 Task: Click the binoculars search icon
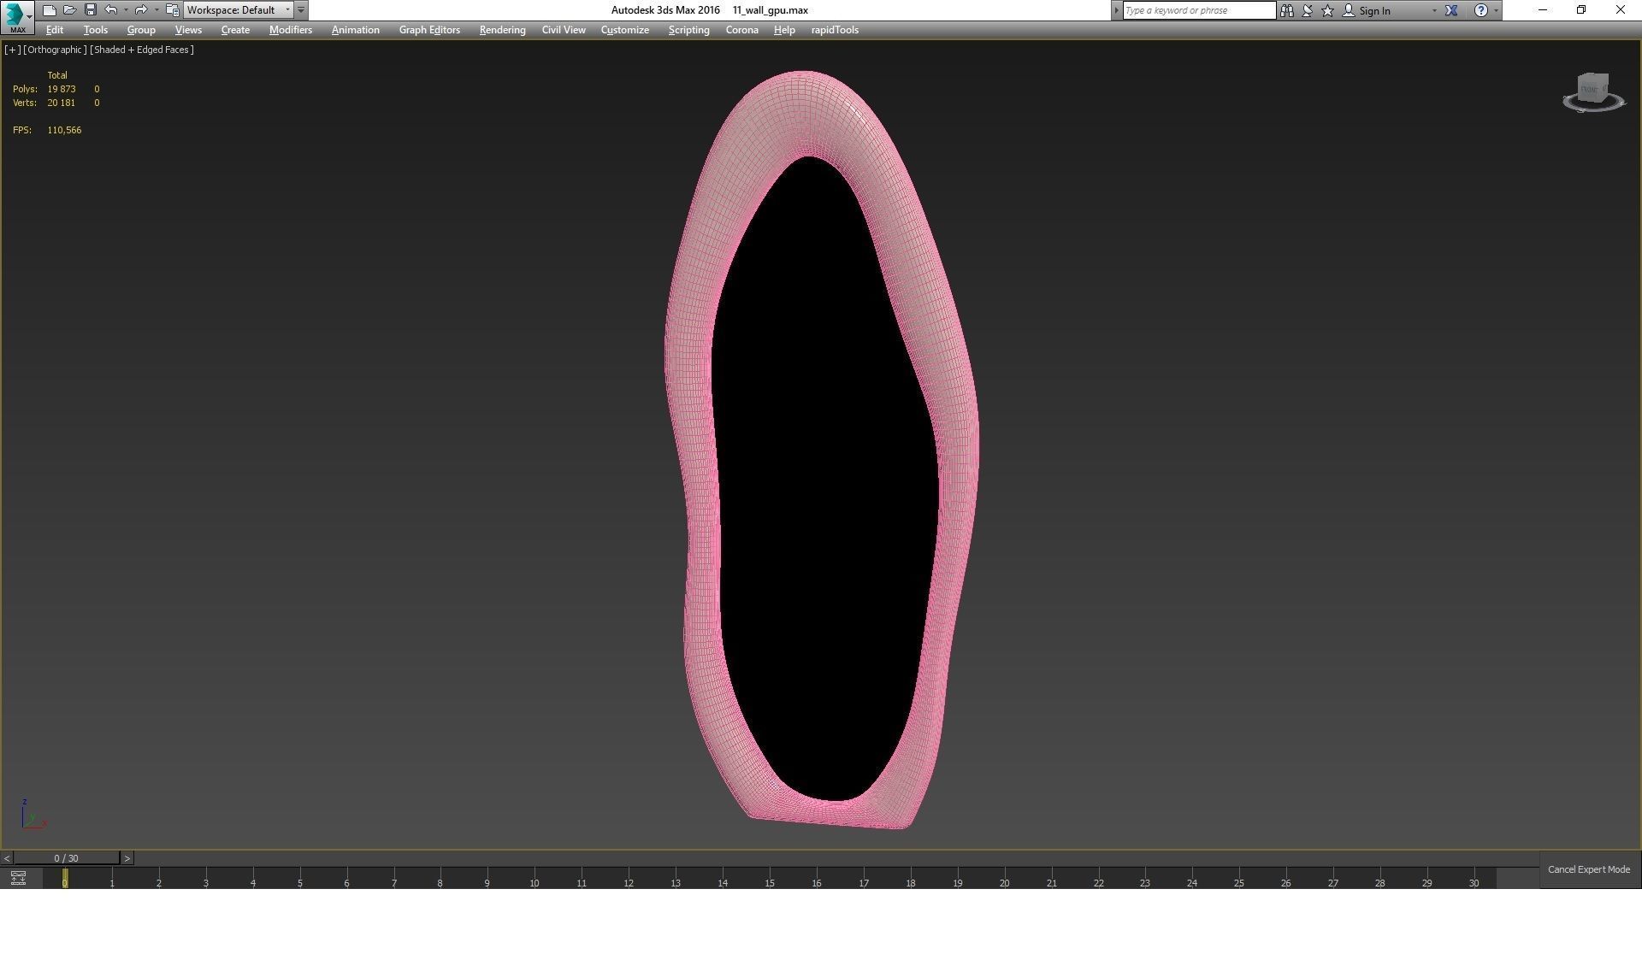(x=1286, y=10)
